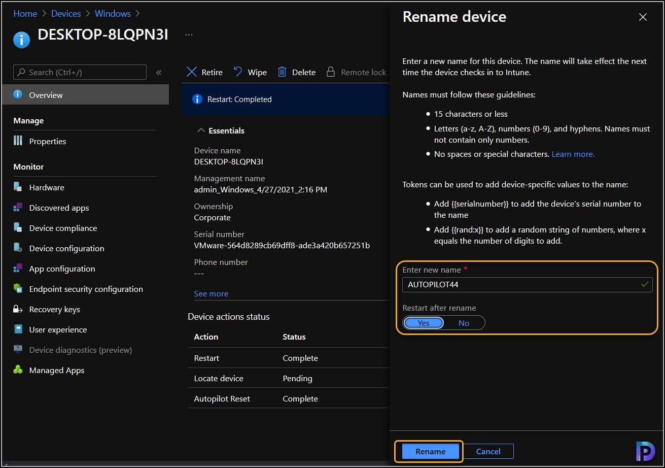Click the Search (Ctrl+/) box
This screenshot has height=468, width=665.
pos(80,72)
